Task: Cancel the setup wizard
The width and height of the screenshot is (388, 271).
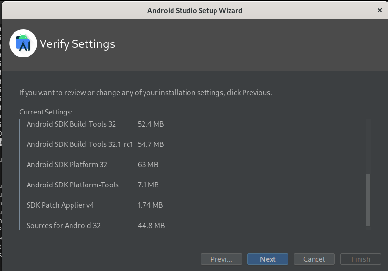Action: (x=314, y=259)
